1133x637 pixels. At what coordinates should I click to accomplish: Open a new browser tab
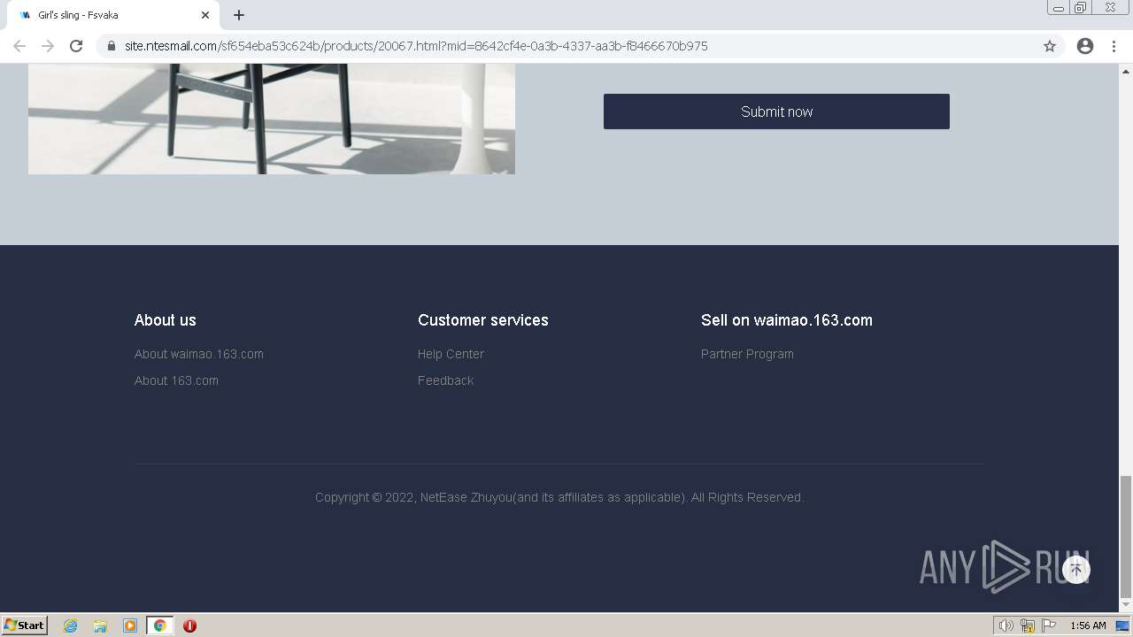[239, 15]
